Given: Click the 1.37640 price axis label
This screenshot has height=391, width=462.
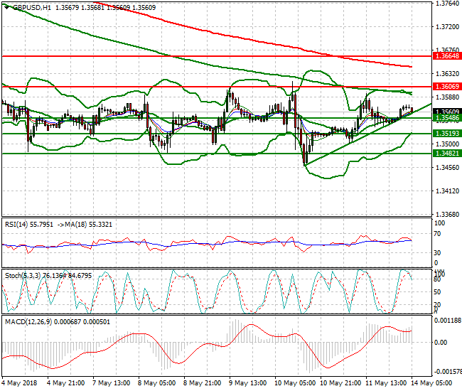Looking at the screenshot, I should (447, 4).
